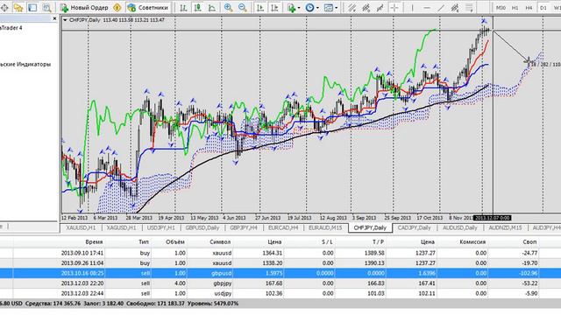Switch chart to line chart mode
561x315 pixels.
pos(212,8)
